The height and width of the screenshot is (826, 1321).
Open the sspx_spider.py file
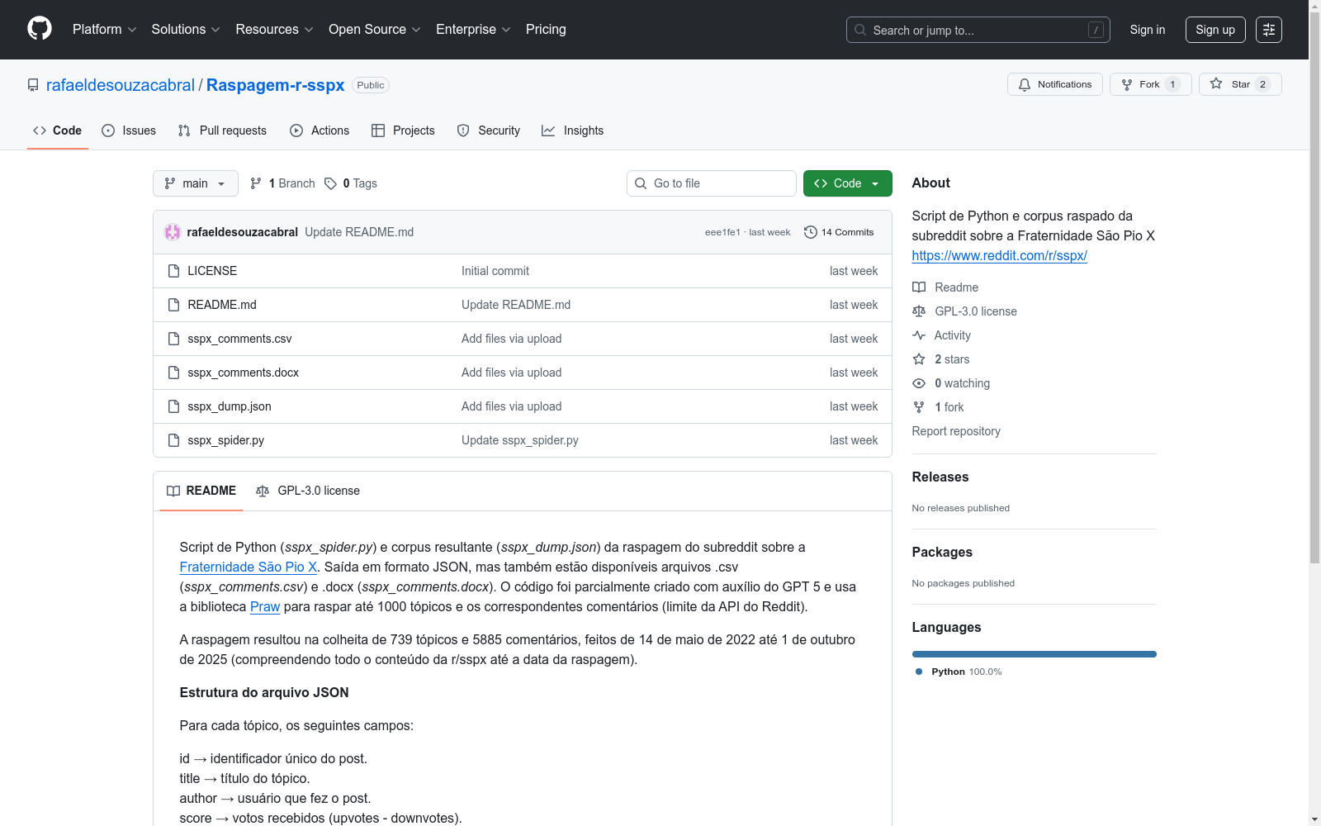click(x=226, y=440)
